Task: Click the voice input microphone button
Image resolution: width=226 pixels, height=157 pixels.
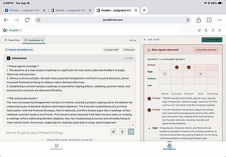Action: point(122,131)
